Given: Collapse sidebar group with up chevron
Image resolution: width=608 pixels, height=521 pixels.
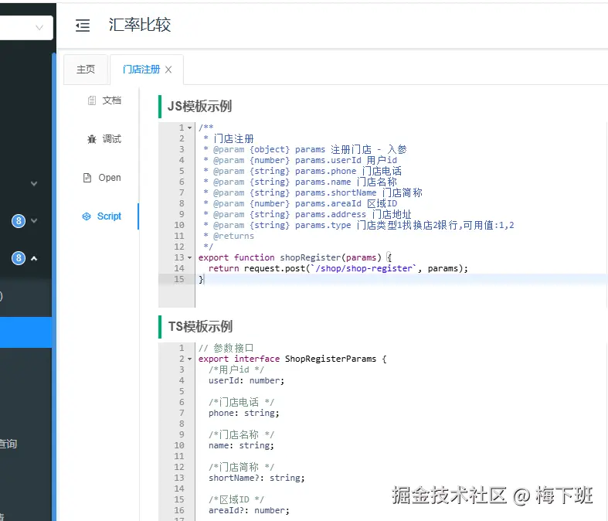Looking at the screenshot, I should point(34,258).
